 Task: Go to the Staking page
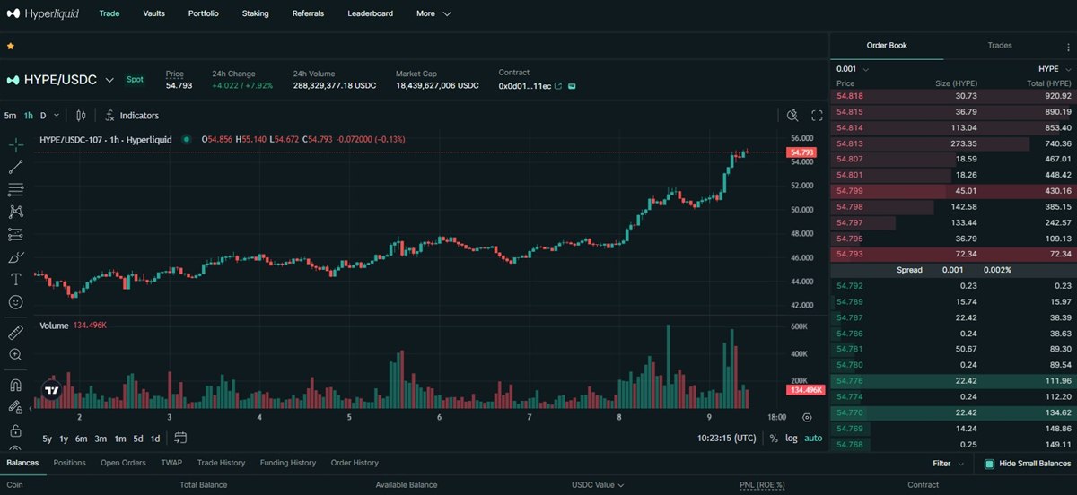pyautogui.click(x=255, y=13)
